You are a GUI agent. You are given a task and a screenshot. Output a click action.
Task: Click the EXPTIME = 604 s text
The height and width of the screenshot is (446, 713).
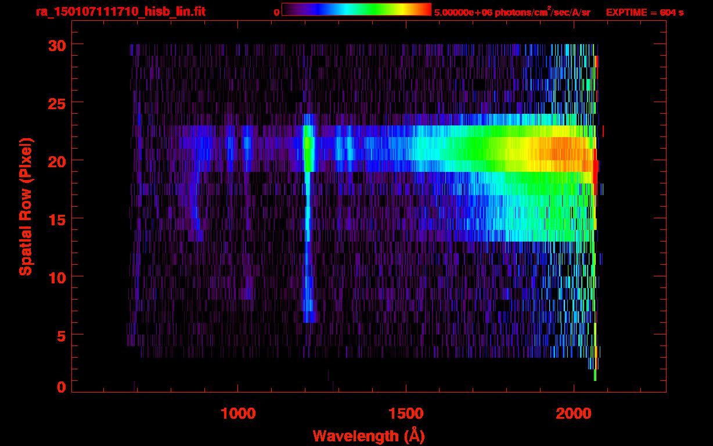coord(644,12)
